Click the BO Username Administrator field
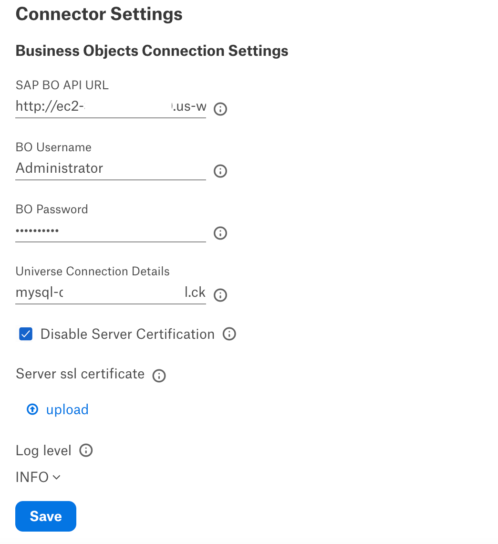The height and width of the screenshot is (544, 498). click(111, 168)
